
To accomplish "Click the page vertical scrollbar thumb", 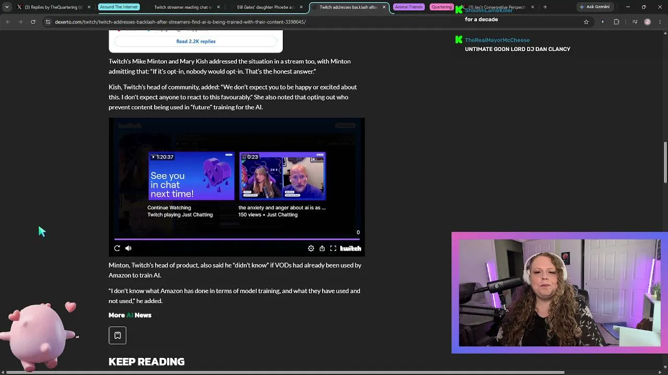I will pos(665,162).
